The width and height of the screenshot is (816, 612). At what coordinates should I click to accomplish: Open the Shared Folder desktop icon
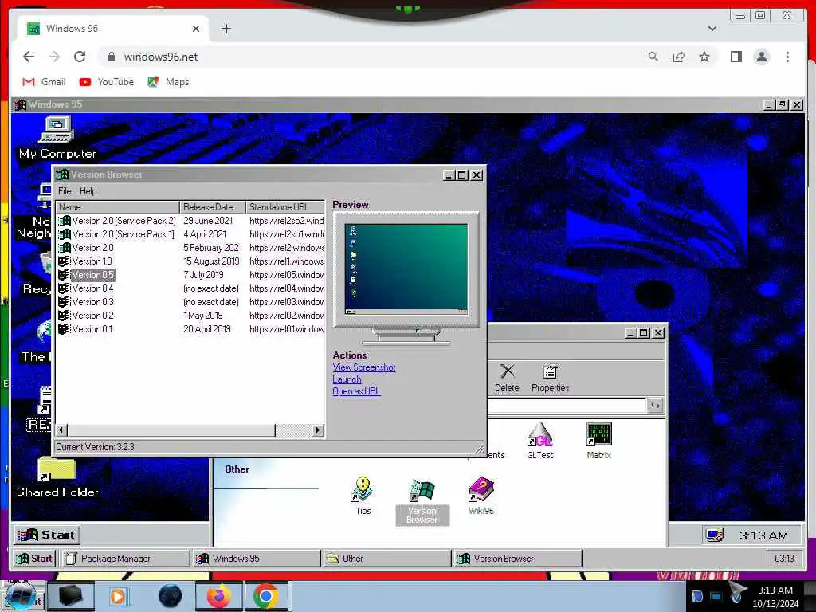point(57,478)
